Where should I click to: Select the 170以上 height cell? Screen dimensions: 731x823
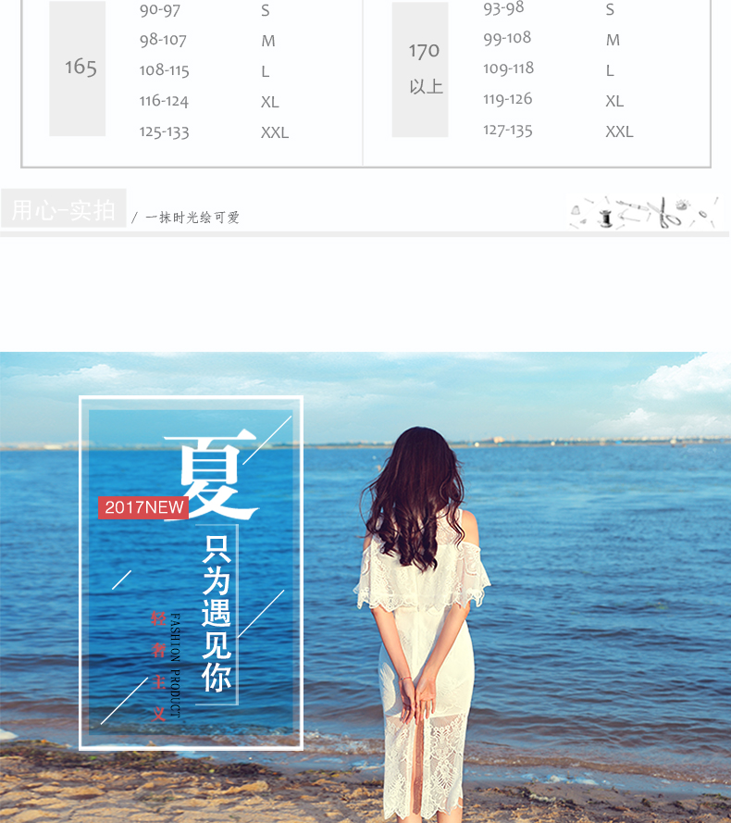point(425,68)
